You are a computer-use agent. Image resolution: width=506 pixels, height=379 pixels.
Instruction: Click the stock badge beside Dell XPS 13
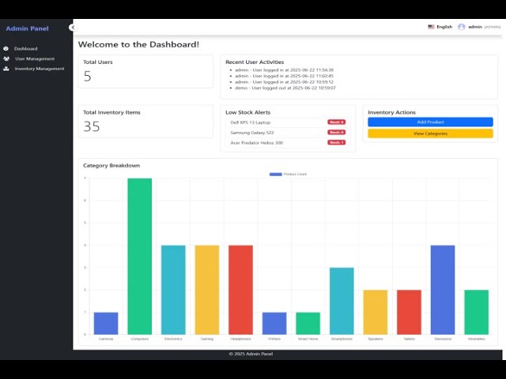click(337, 122)
